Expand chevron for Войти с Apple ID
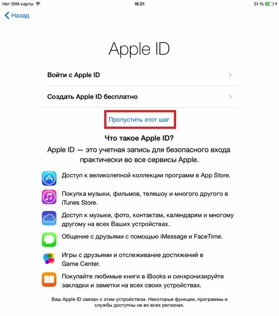 230,75
